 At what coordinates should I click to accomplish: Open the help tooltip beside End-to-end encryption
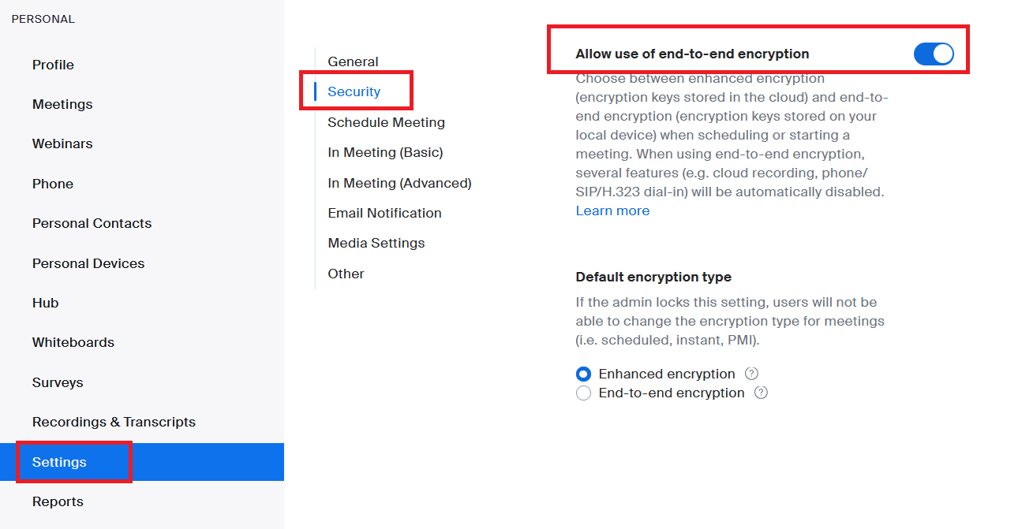pos(761,393)
